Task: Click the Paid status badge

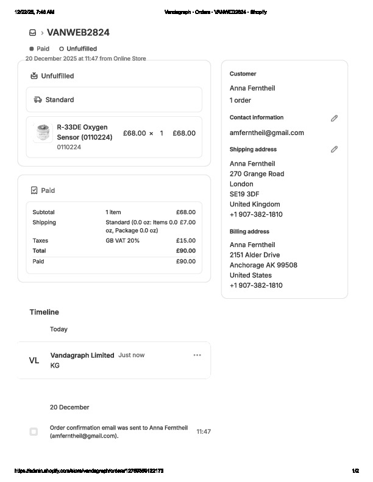Action: click(40, 49)
